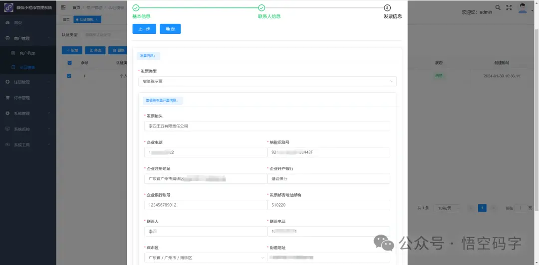Switch to the 认证模板 page tab

coord(87,19)
